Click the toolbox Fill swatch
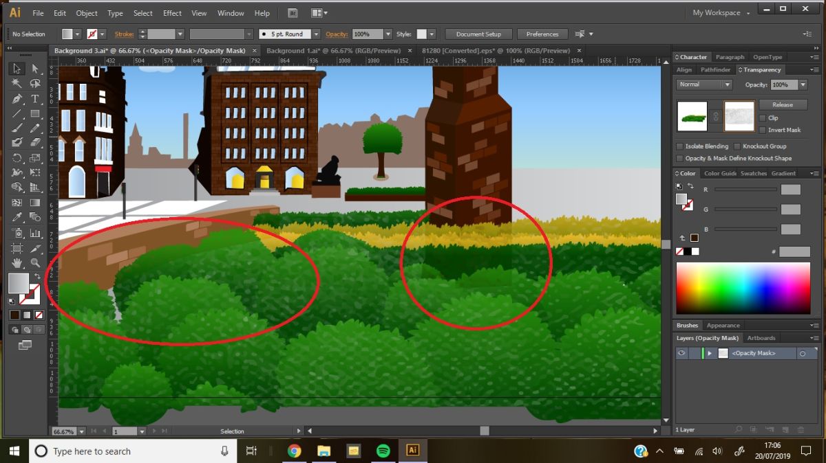The image size is (826, 463). coord(19,282)
